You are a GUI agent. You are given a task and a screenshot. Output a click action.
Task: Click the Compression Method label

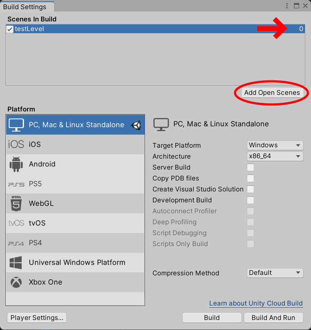tap(186, 273)
